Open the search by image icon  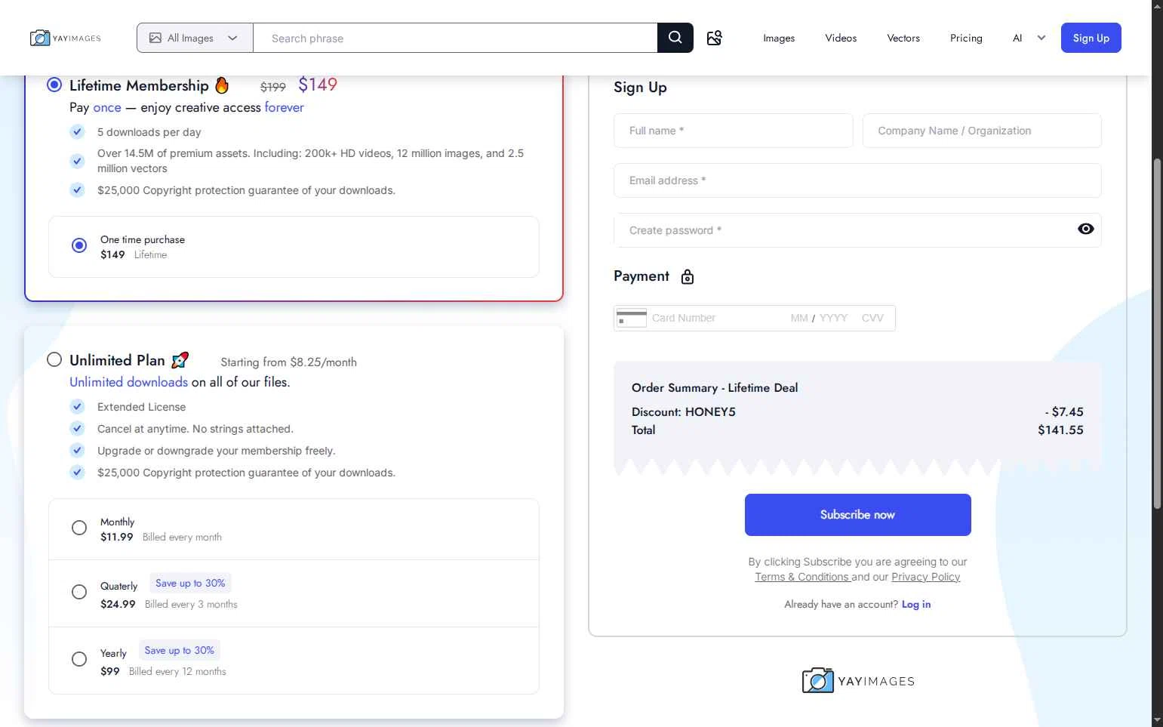[x=715, y=38]
